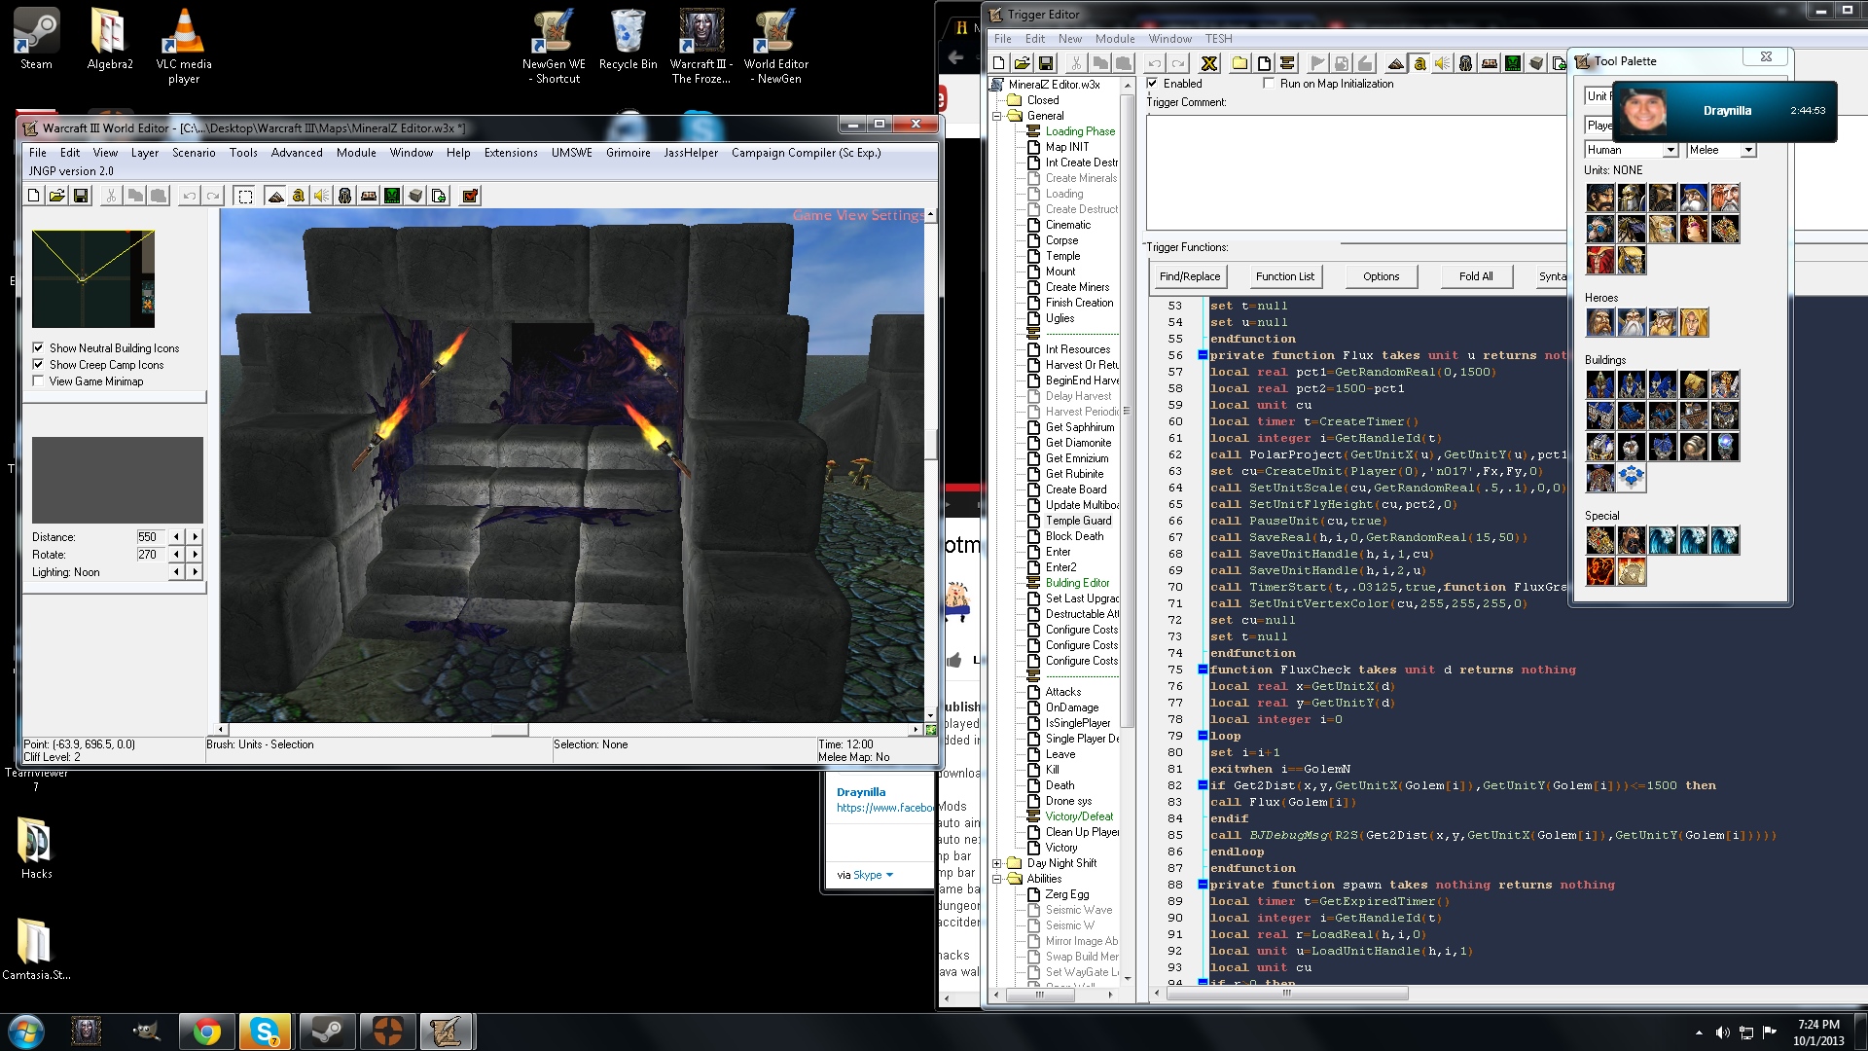The image size is (1868, 1051).
Task: Click New Trigger page icon in Trigger Editor
Action: click(1264, 63)
